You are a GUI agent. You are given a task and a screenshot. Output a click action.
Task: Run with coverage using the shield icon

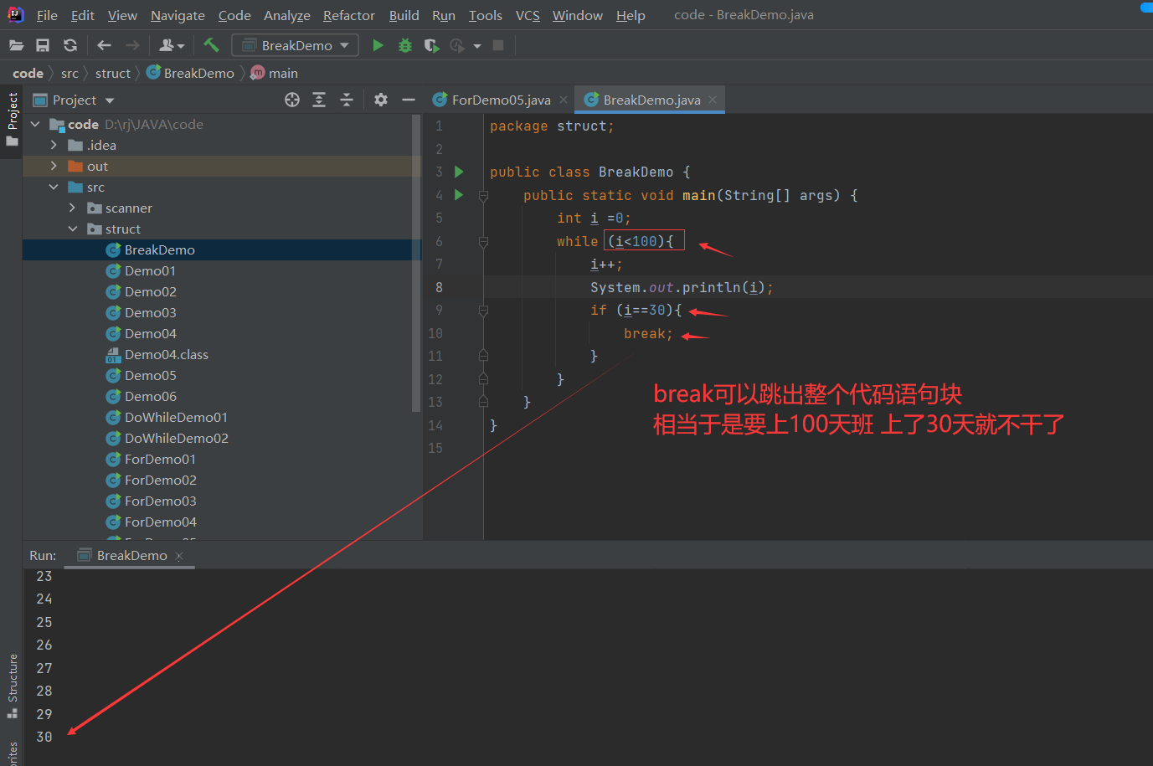[x=431, y=45]
